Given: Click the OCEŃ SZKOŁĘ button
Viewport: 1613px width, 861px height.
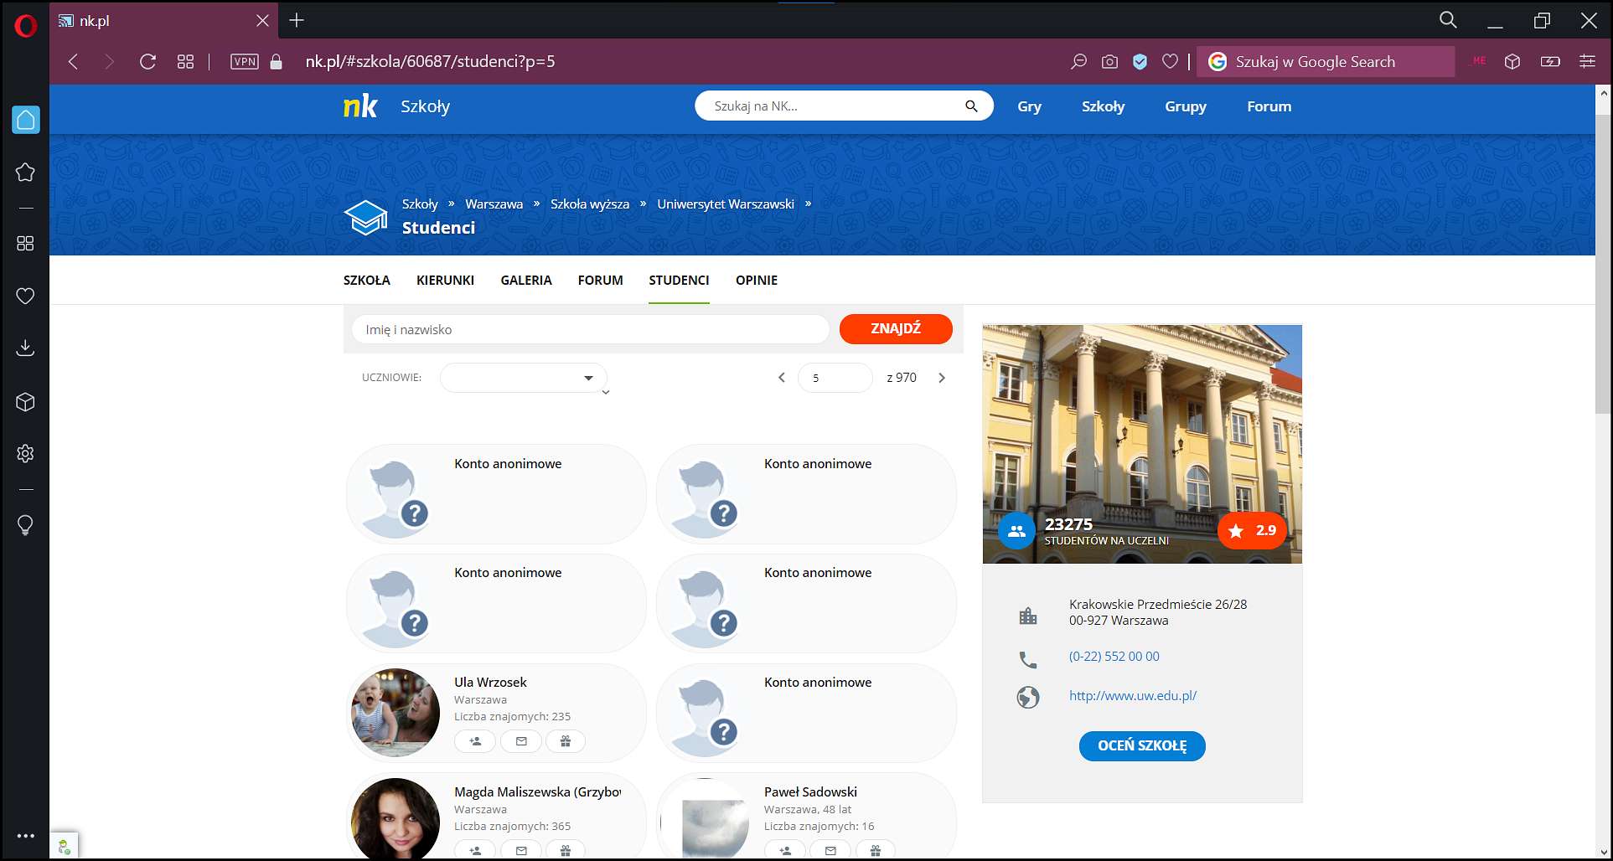Looking at the screenshot, I should (1142, 745).
